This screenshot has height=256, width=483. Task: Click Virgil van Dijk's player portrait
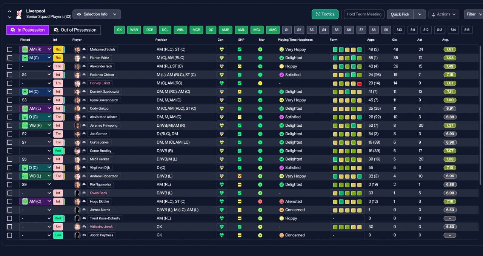(77, 167)
